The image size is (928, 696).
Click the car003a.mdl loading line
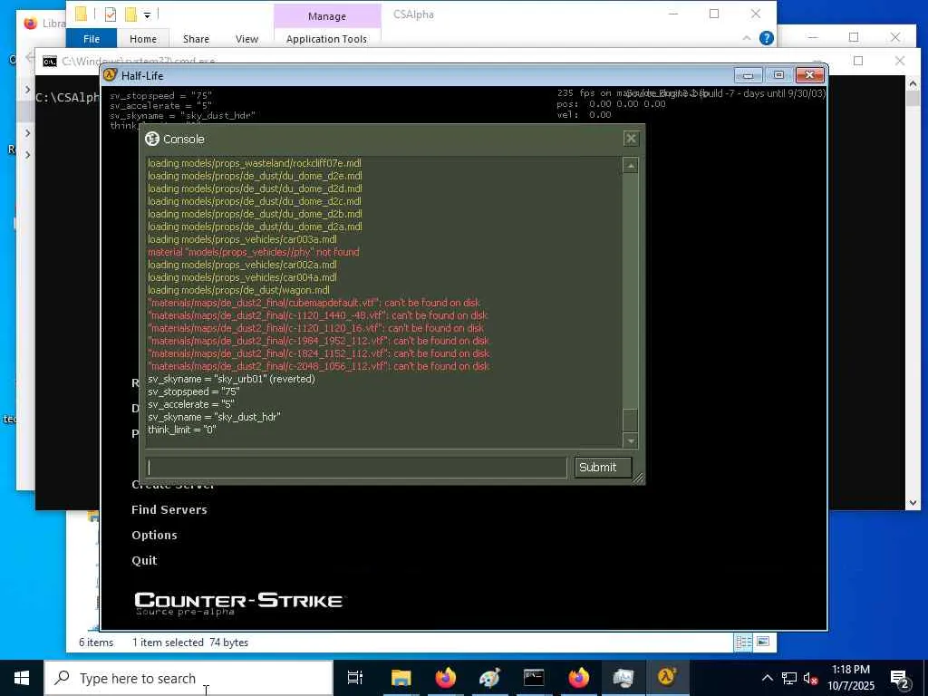(x=242, y=239)
